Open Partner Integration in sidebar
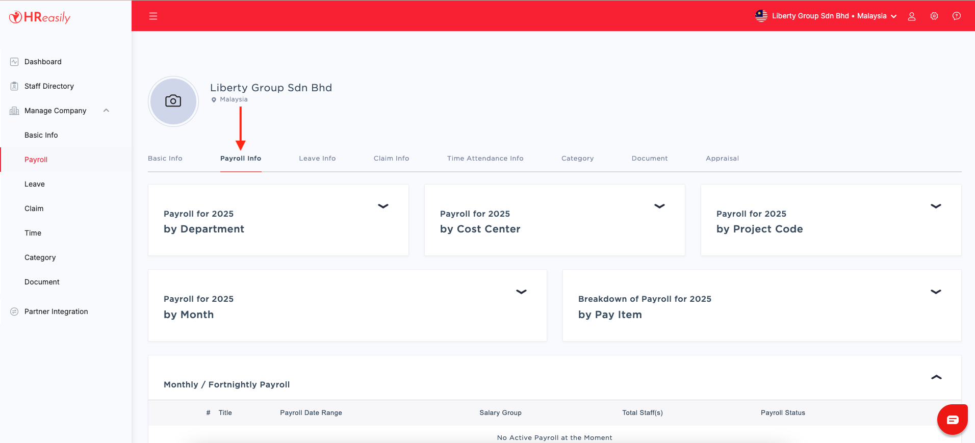The height and width of the screenshot is (443, 975). coord(56,311)
